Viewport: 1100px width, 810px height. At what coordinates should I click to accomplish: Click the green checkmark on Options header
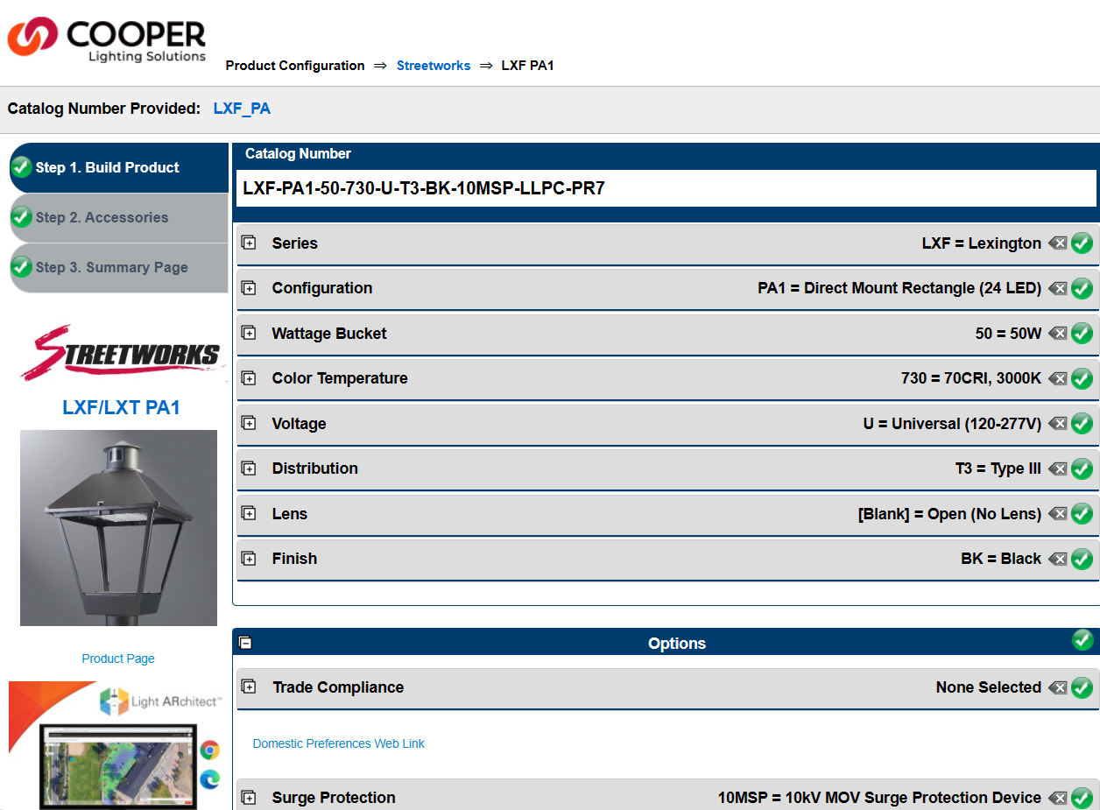coord(1082,640)
